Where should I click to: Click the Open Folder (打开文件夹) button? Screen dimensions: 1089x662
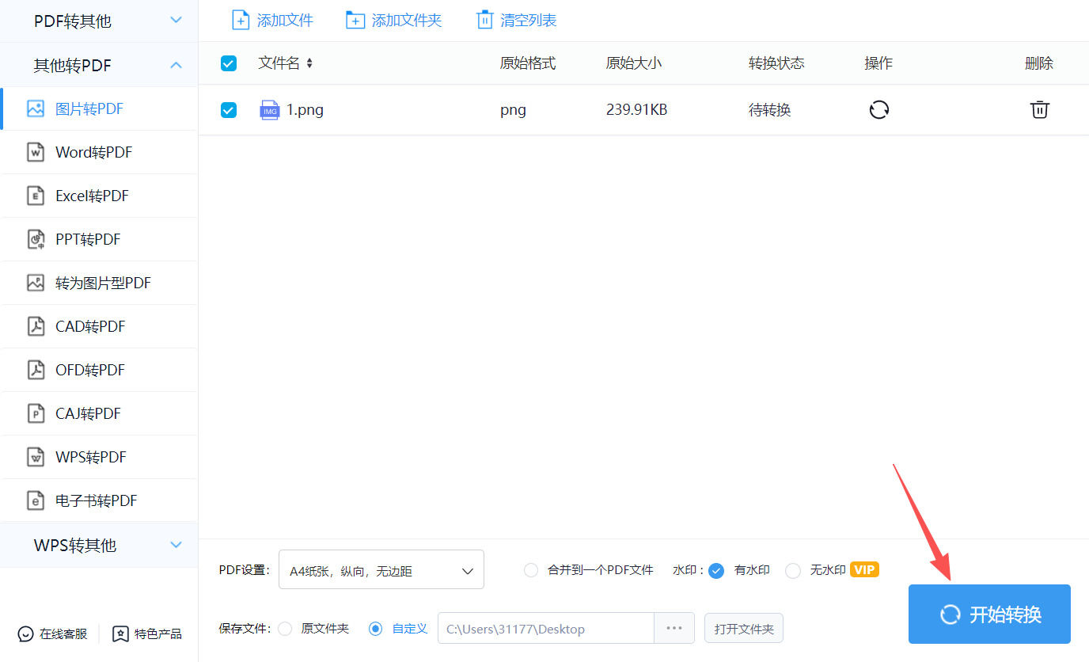pos(743,629)
